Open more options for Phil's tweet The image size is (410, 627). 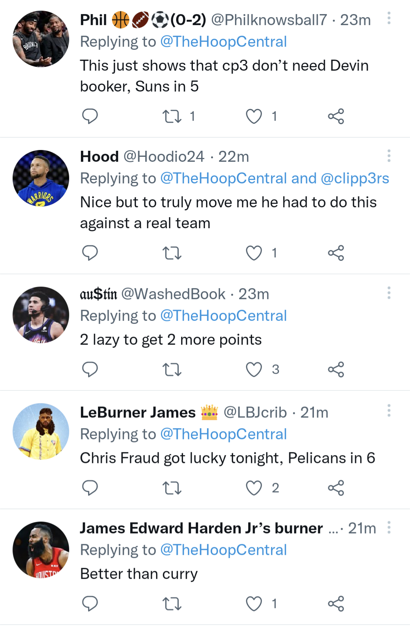(x=389, y=18)
